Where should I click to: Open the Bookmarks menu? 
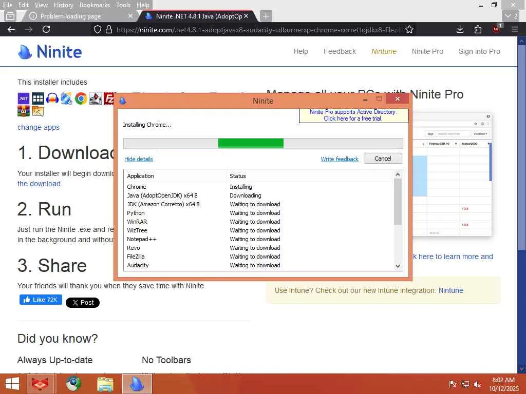point(95,5)
